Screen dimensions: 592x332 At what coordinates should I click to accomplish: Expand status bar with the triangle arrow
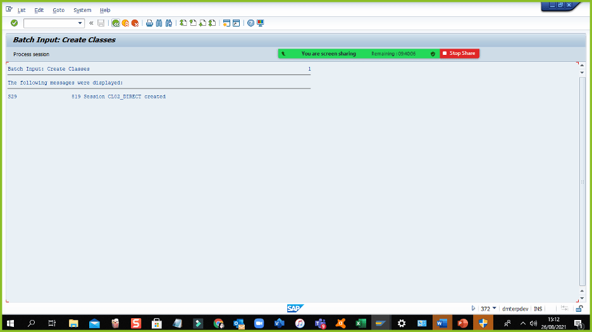click(x=474, y=309)
